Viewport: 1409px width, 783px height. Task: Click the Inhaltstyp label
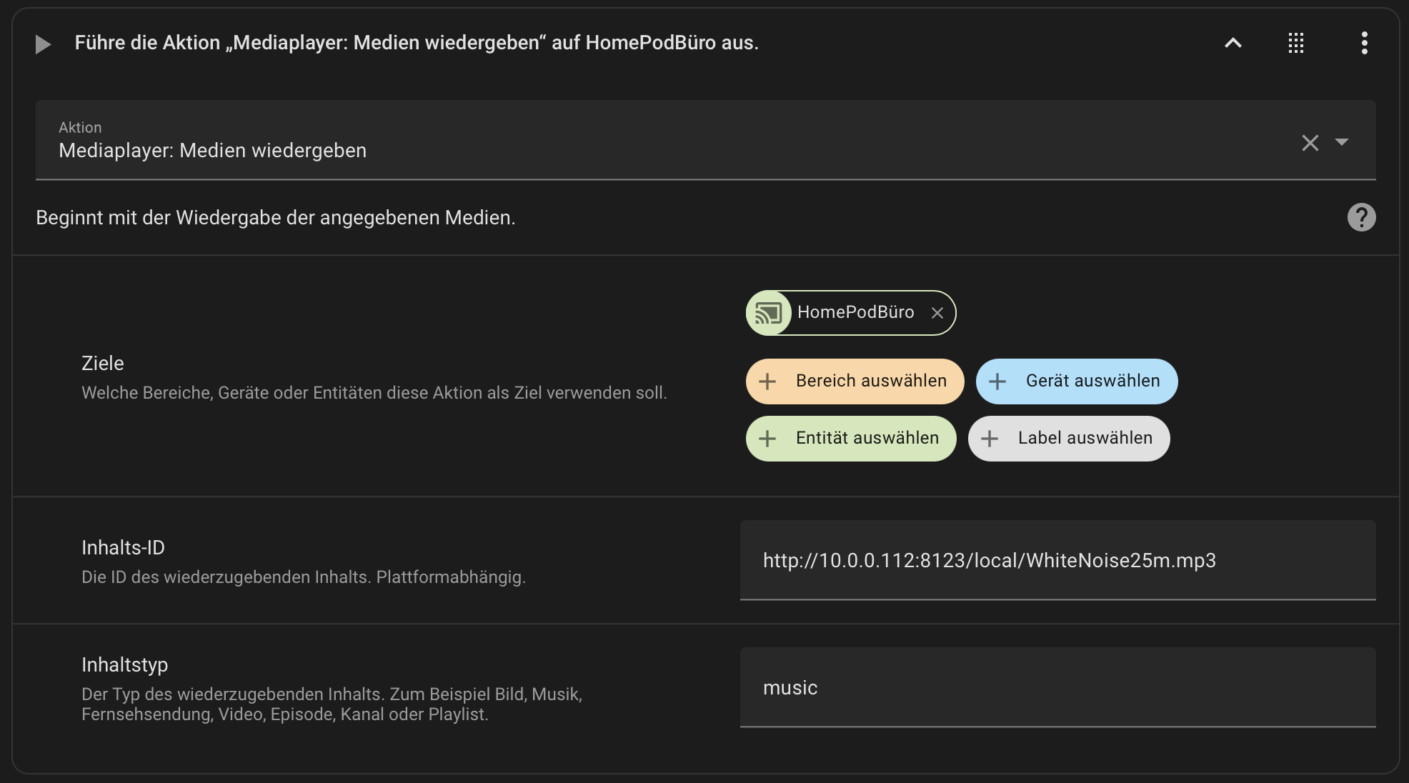[x=125, y=665]
